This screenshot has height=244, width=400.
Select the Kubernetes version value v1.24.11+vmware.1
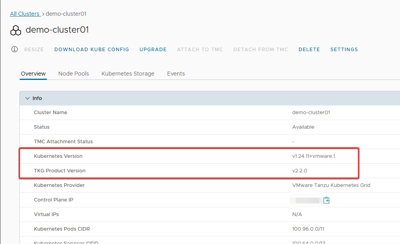tap(313, 156)
